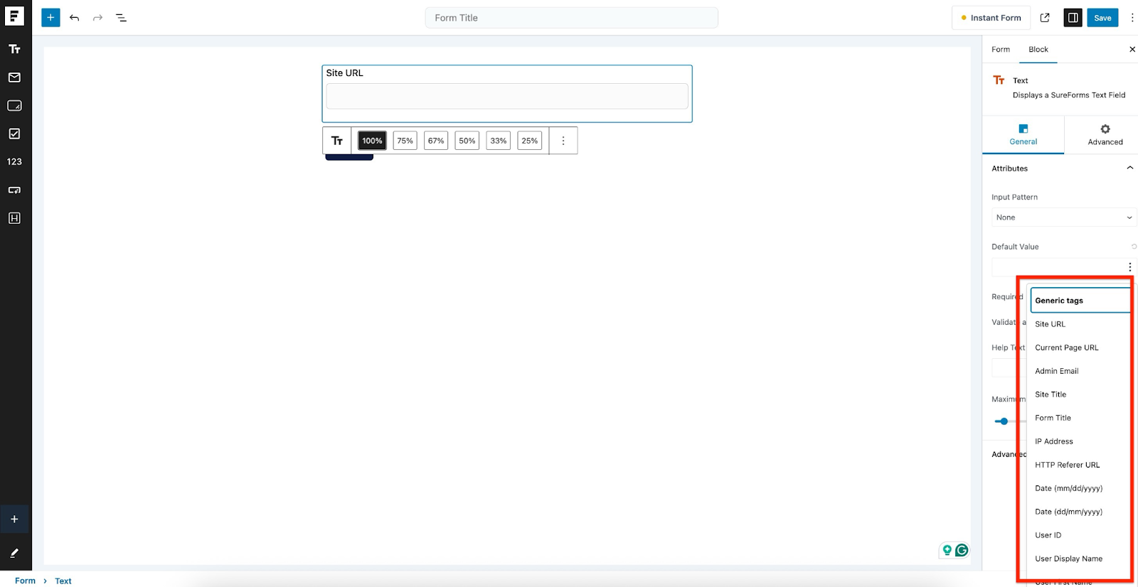
Task: Open form preview in new tab
Action: [x=1045, y=18]
